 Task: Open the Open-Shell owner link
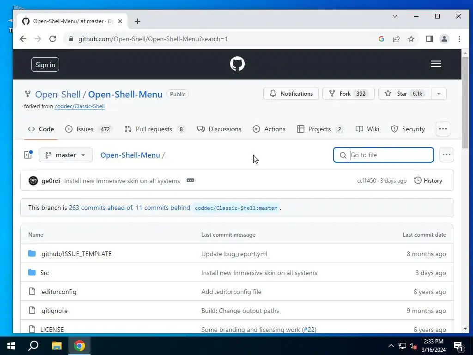[58, 94]
